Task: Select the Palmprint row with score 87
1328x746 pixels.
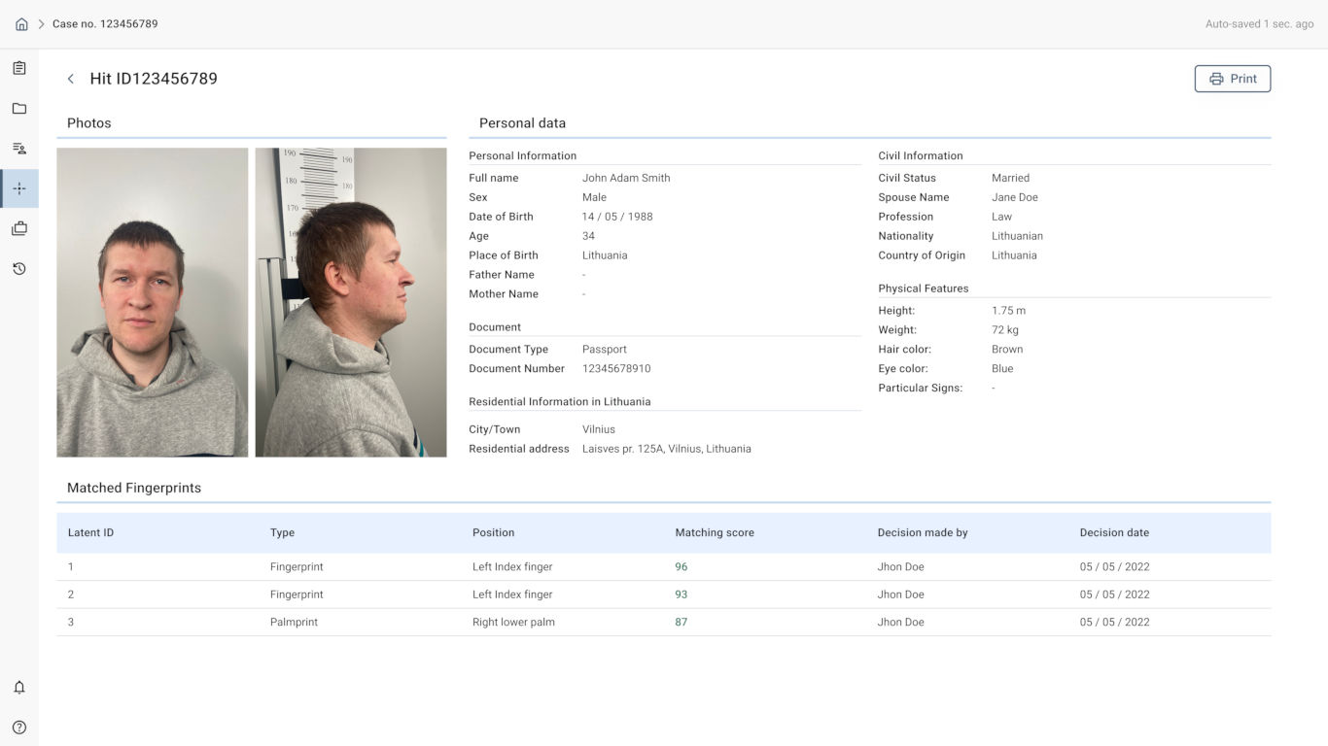Action: pos(294,623)
